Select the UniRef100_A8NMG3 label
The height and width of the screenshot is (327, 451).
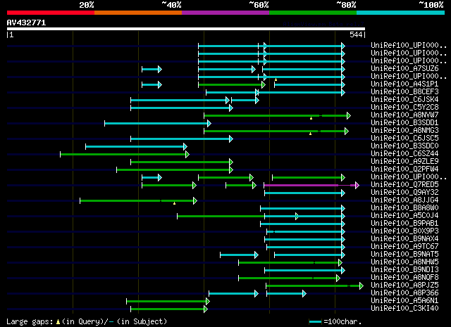click(x=404, y=130)
